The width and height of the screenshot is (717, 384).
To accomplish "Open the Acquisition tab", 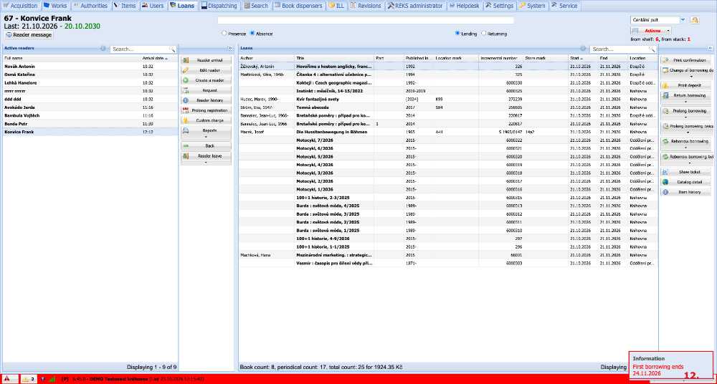I will (x=20, y=6).
